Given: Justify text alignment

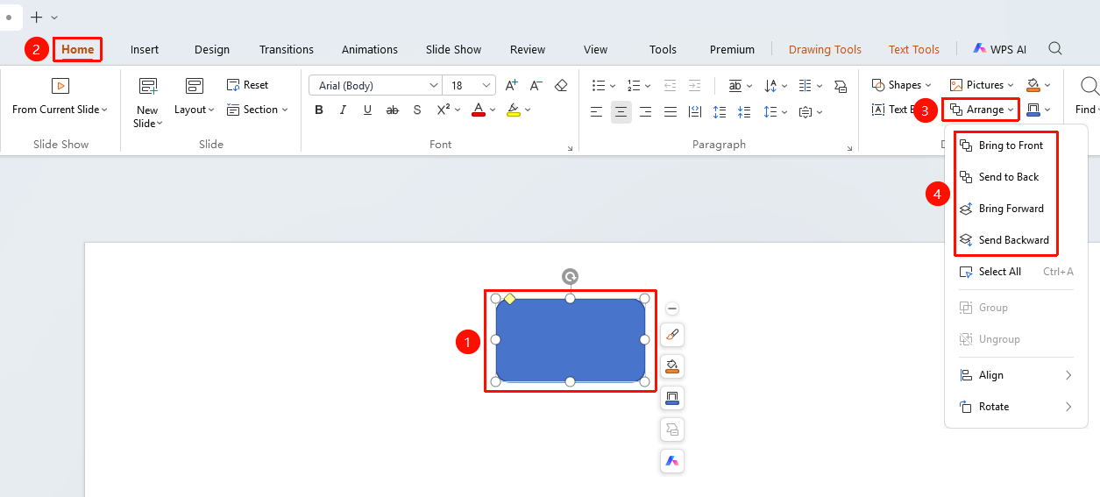Looking at the screenshot, I should coord(671,111).
